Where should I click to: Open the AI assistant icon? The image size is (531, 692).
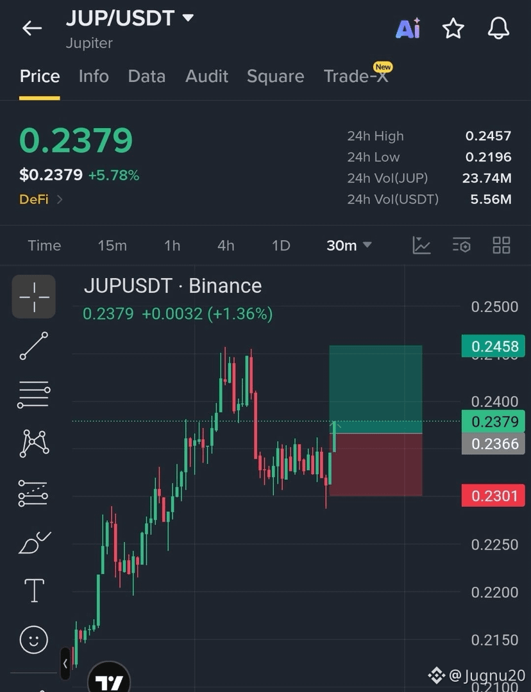408,29
